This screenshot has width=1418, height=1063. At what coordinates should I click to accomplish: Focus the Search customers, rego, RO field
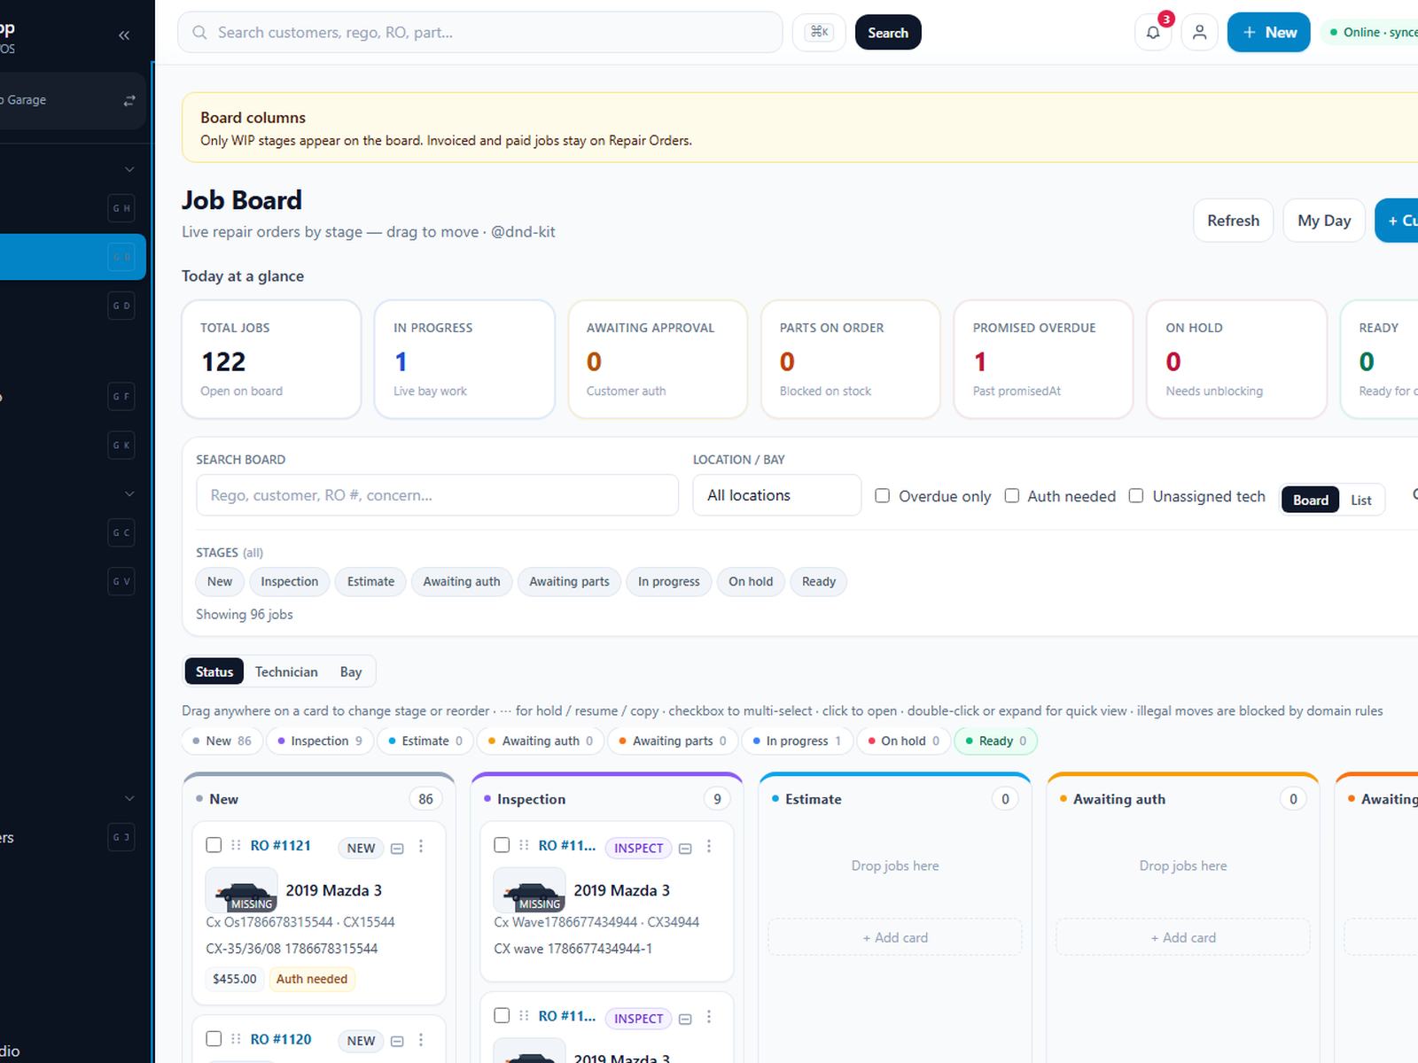tap(480, 33)
